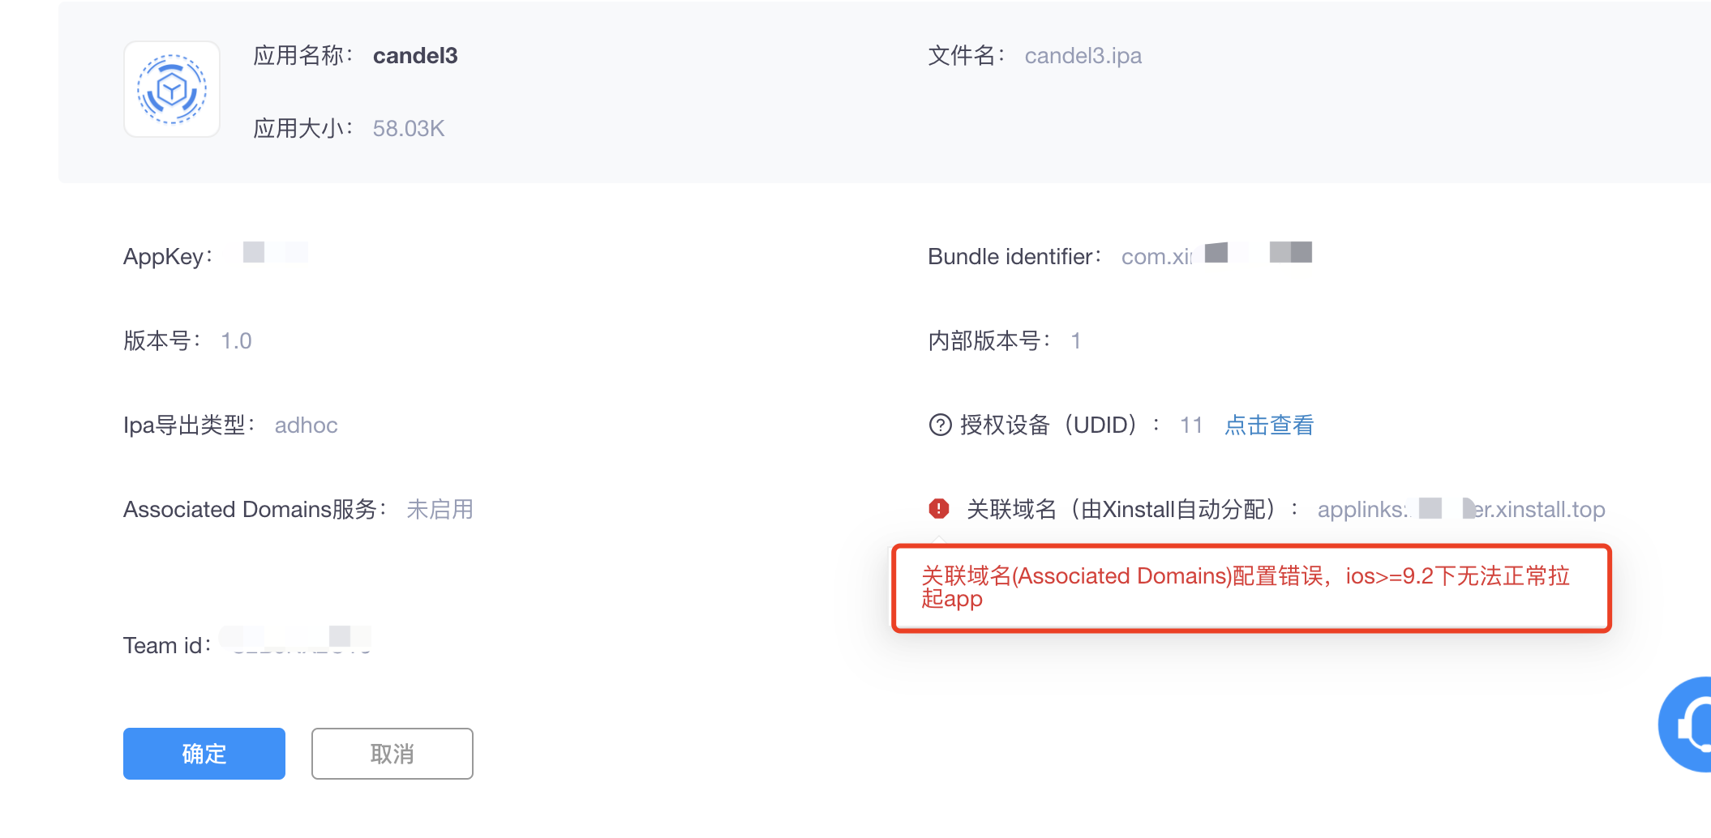Click the app name text candel3
1711x838 pixels.
(415, 56)
